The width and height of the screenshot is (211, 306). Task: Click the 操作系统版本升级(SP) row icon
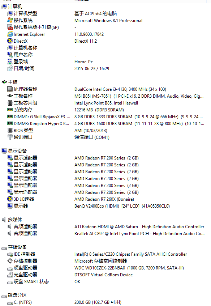point(10,27)
